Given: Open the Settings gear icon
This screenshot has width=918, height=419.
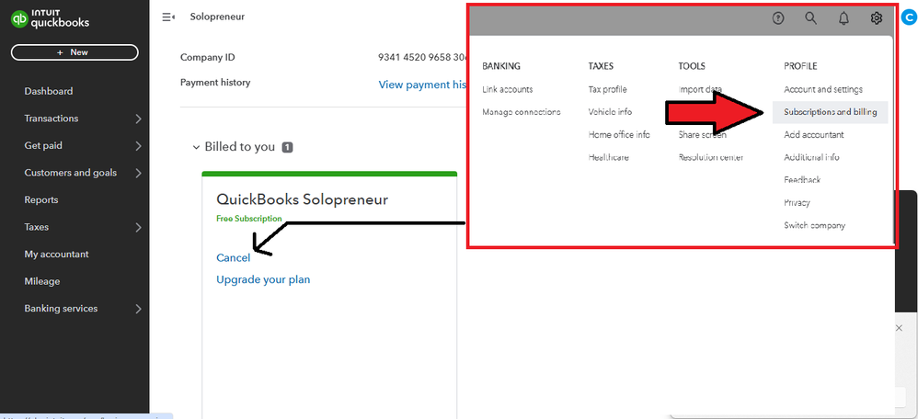Looking at the screenshot, I should [877, 18].
